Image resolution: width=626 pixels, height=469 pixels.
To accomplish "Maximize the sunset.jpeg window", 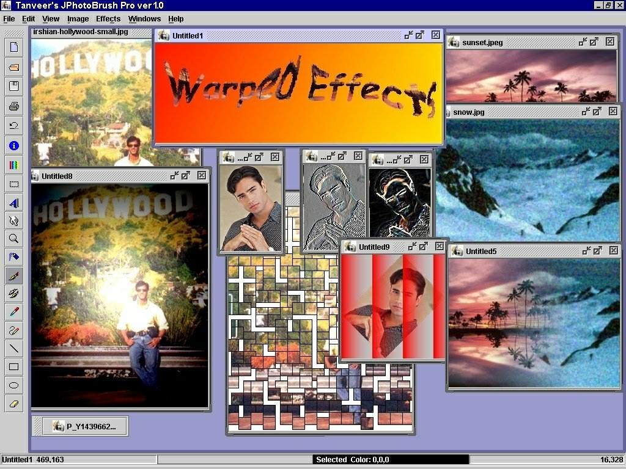I will click(x=594, y=42).
